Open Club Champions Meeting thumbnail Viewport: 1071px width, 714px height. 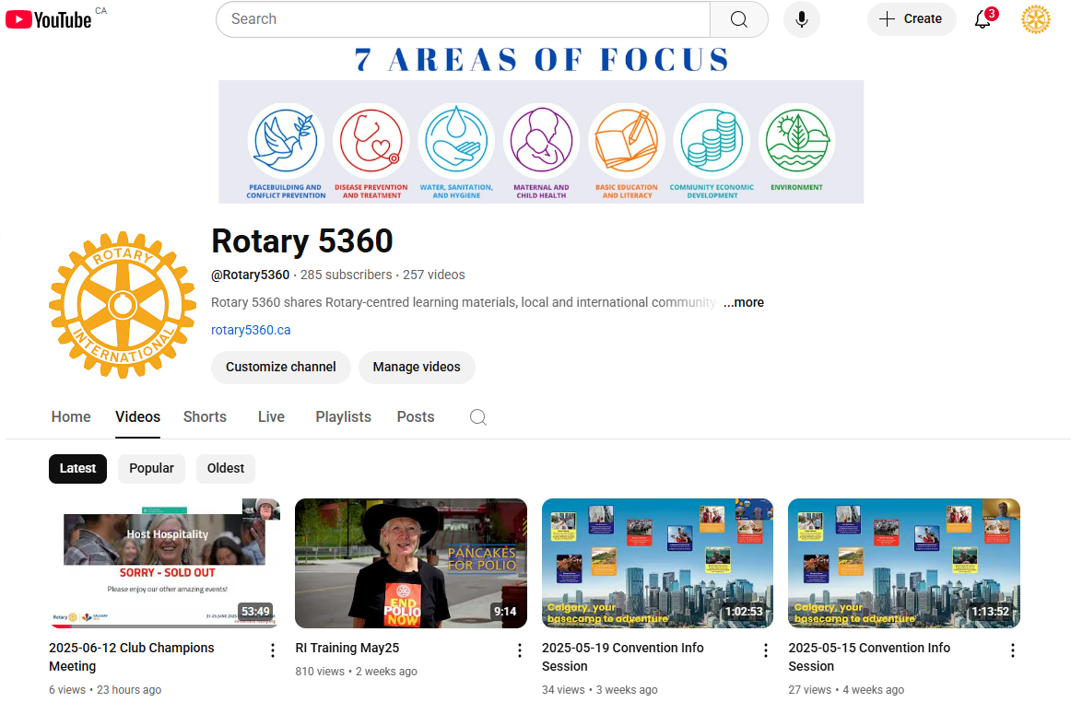(165, 563)
